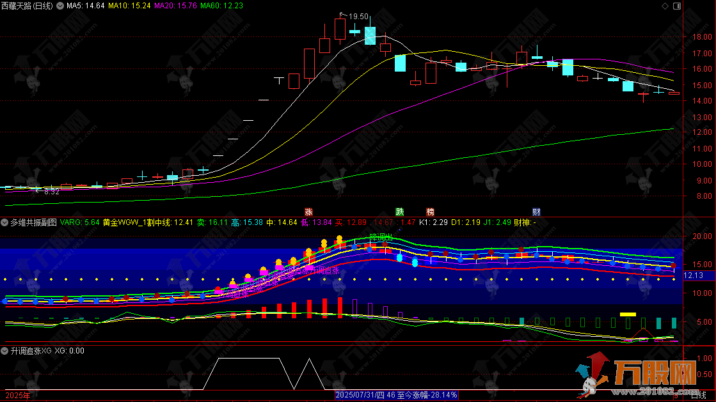Screen dimensions: 716x402
Task: Click the 财 finance marker icon
Action: (x=536, y=212)
